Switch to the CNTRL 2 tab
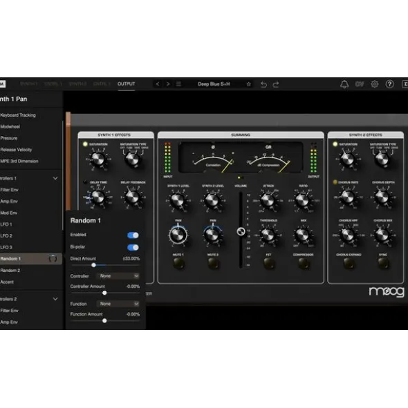The width and height of the screenshot is (408, 408). [x=102, y=84]
